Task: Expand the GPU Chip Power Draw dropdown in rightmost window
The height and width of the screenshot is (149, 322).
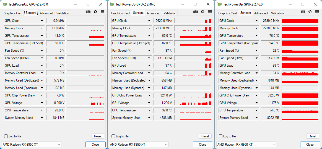Action: pos(257,95)
